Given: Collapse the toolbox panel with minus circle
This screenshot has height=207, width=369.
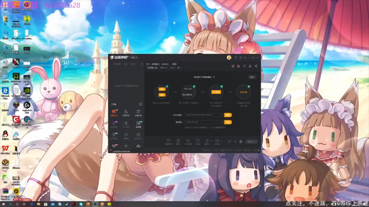Looking at the screenshot, I should [141, 104].
